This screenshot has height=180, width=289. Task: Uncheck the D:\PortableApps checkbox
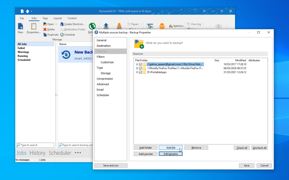coord(141,72)
